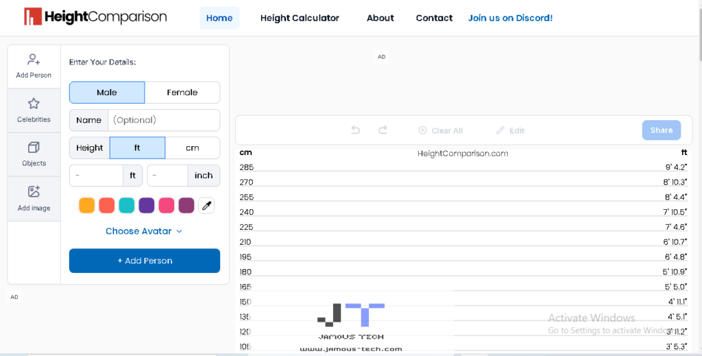Open the Contact page
Screen dimensions: 702x356
tap(434, 18)
